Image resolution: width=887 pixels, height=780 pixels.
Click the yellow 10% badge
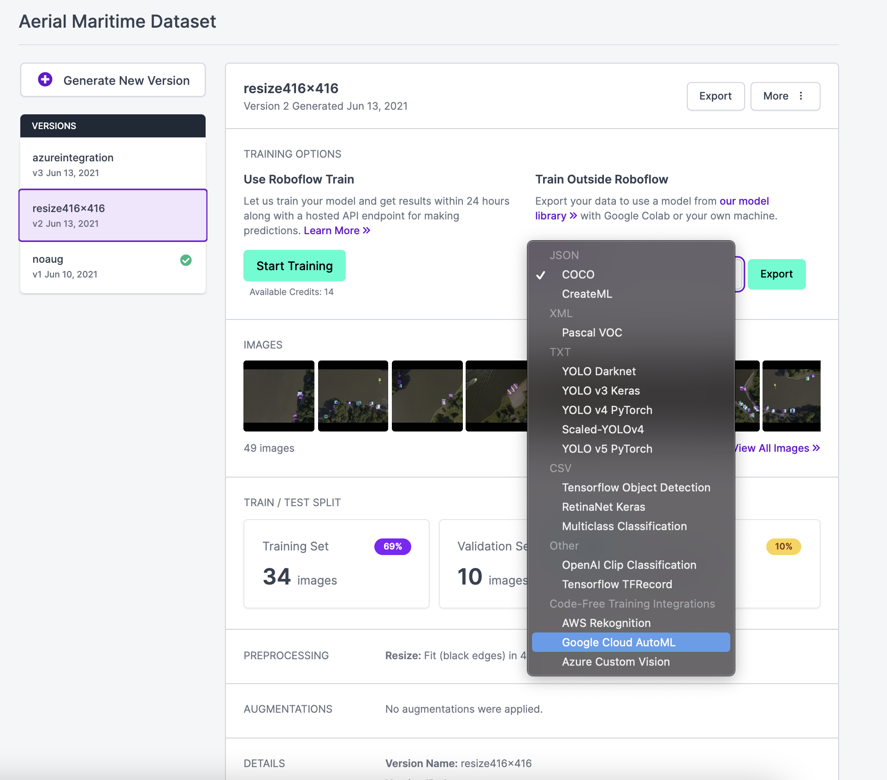(783, 546)
